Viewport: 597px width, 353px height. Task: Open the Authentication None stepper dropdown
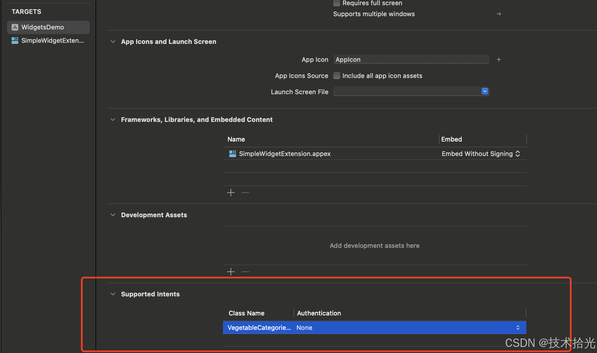518,328
